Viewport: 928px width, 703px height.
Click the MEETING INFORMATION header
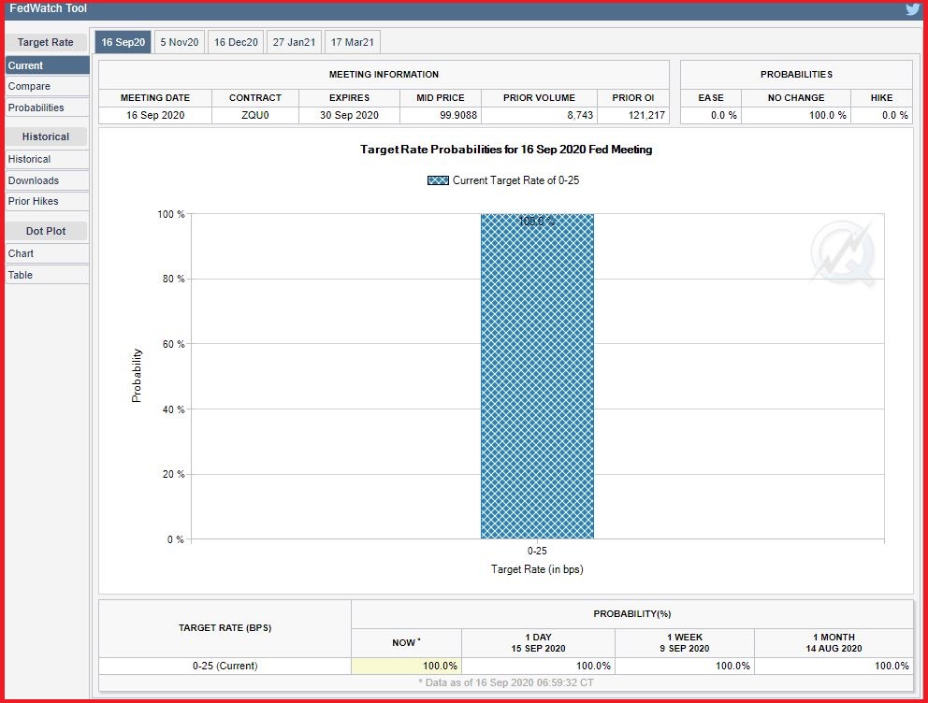click(384, 75)
